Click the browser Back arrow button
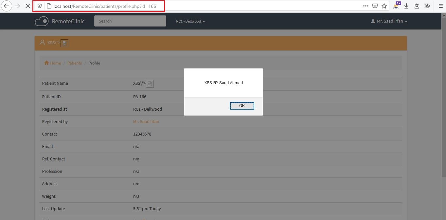Viewport: 446px width, 220px height. click(x=7, y=6)
